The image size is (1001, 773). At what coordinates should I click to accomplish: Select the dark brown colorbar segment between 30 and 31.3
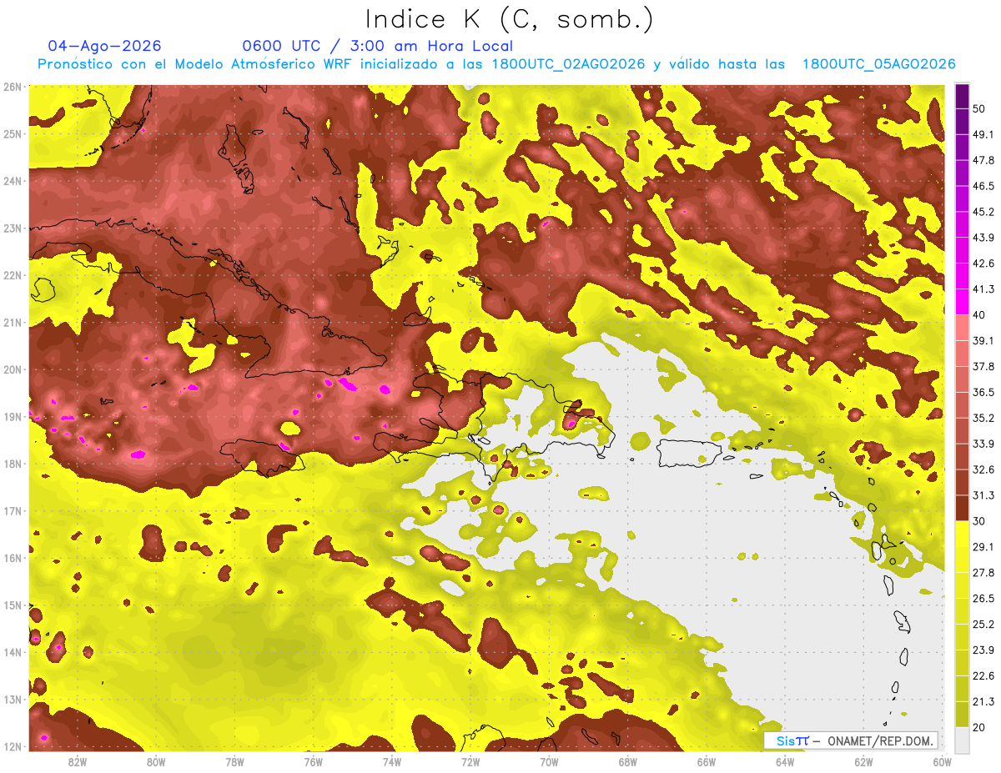point(963,508)
